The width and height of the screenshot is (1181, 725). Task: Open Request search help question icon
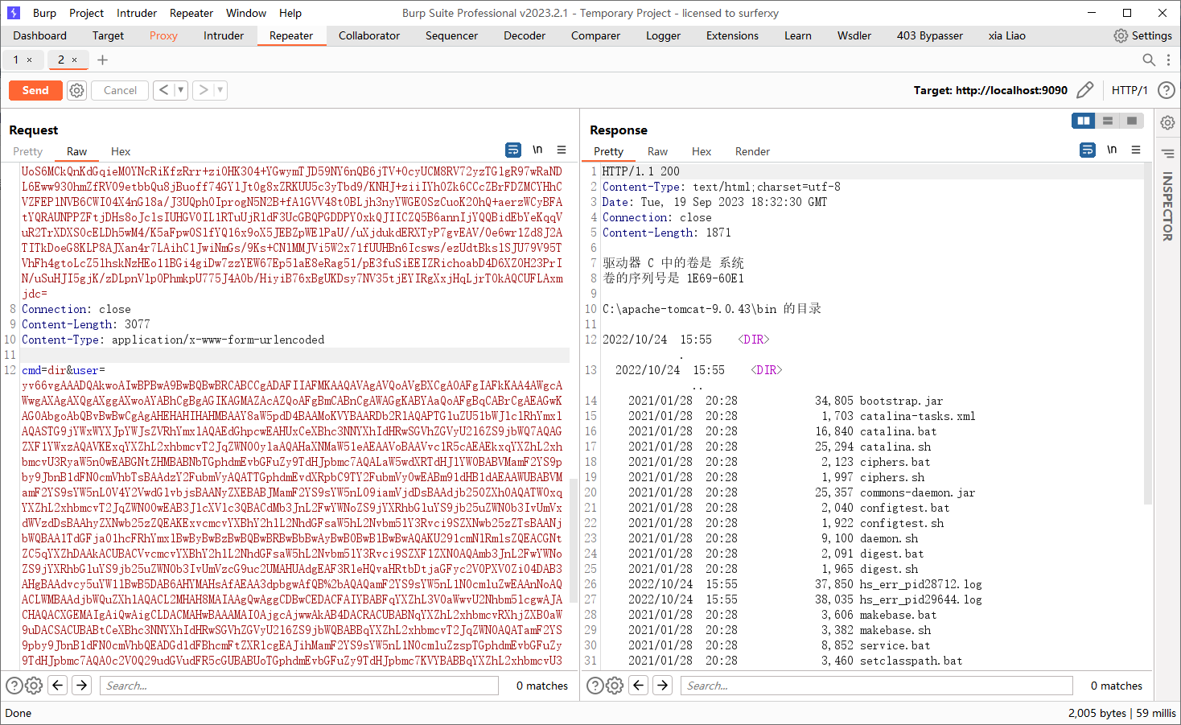[14, 686]
